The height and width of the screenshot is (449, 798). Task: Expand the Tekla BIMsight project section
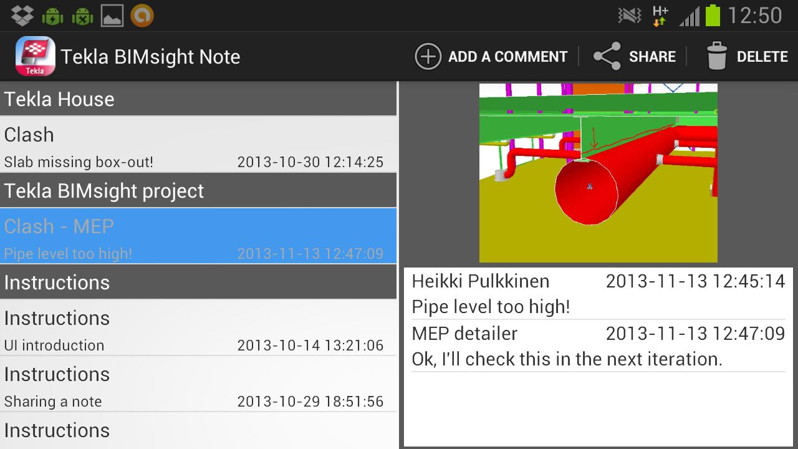(198, 190)
